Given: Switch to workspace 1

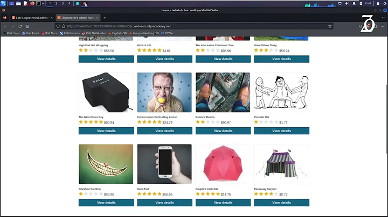Looking at the screenshot, I should (50, 4).
